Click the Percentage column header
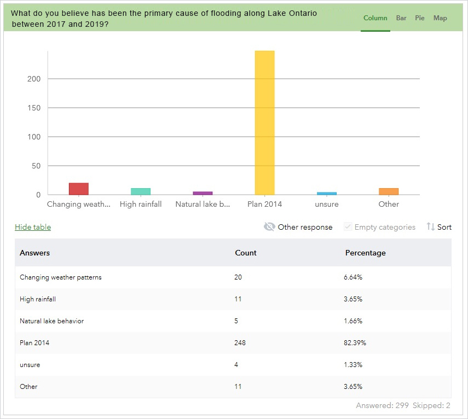This screenshot has width=468, height=419. click(365, 253)
